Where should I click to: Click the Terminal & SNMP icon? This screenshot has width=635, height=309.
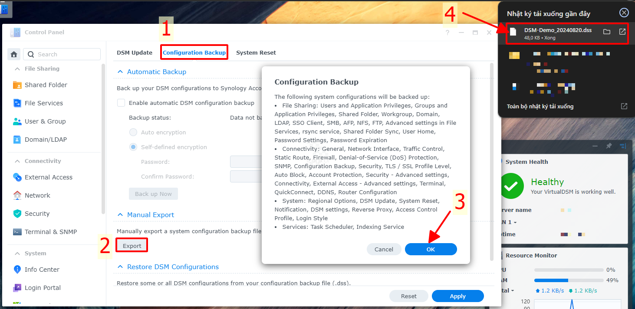click(17, 232)
